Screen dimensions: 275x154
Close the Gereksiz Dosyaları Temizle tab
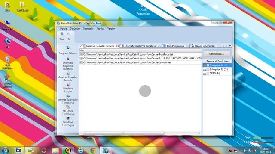point(117,46)
